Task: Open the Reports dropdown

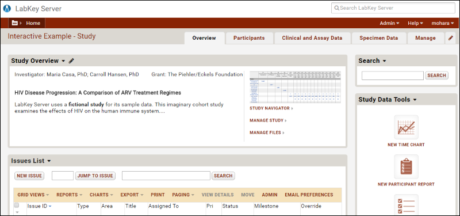Action: [69, 195]
